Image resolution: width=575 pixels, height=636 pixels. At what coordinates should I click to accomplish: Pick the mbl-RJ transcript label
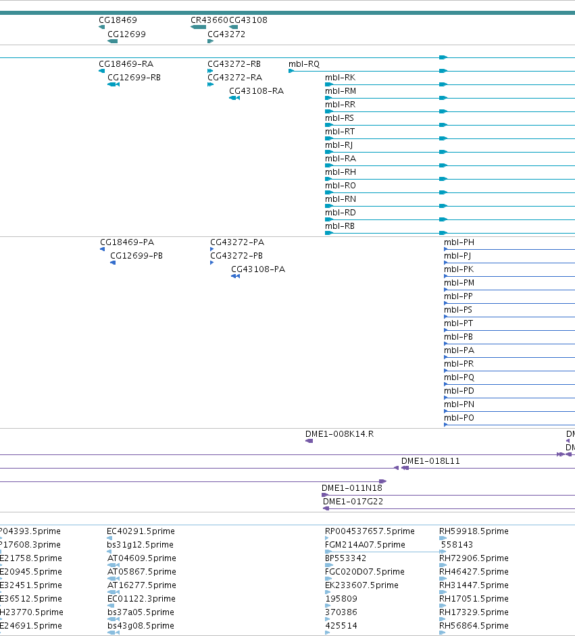point(339,144)
